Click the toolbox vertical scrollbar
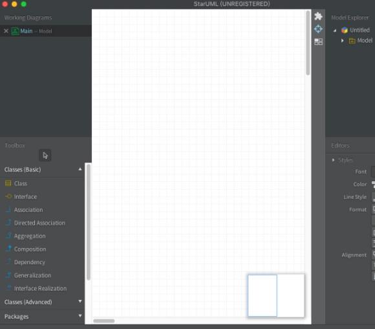This screenshot has height=329, width=375. point(88,222)
